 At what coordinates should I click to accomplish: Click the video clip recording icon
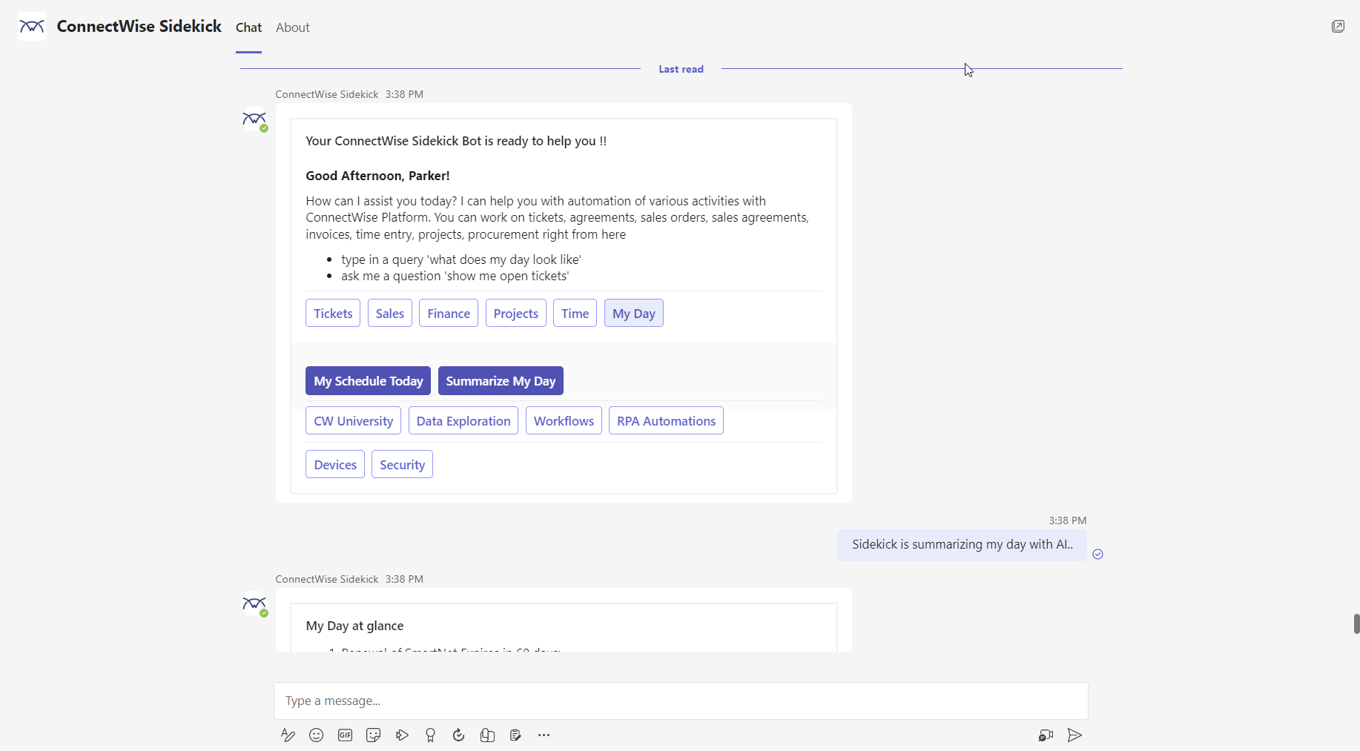coord(1046,735)
